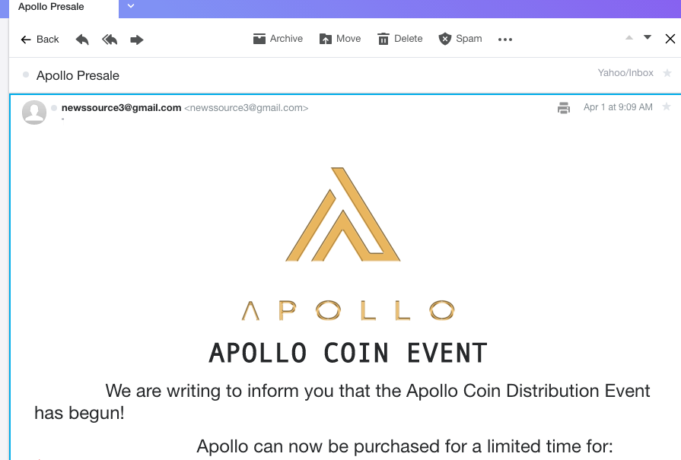
Task: Delete the email with trash icon
Action: coord(400,39)
